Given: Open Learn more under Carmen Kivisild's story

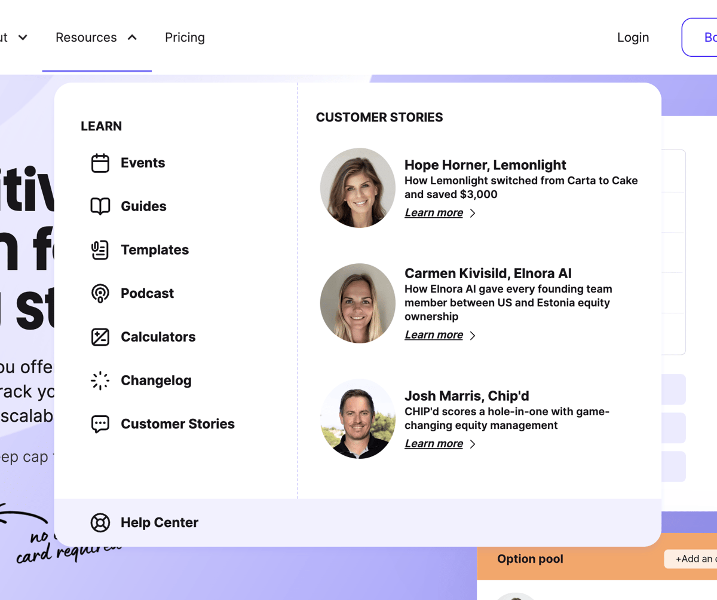Looking at the screenshot, I should click(x=434, y=334).
